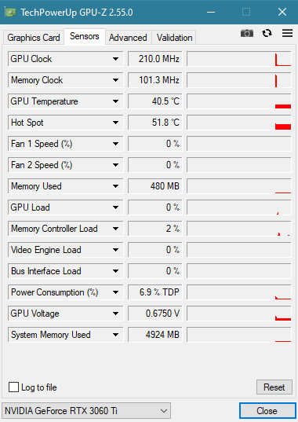This screenshot has height=422, width=298.
Task: Click the Reset button
Action: (274, 387)
